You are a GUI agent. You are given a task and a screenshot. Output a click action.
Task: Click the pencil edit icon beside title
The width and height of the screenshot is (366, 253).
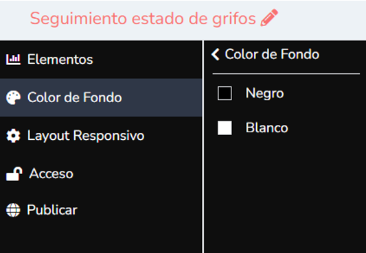tap(269, 17)
